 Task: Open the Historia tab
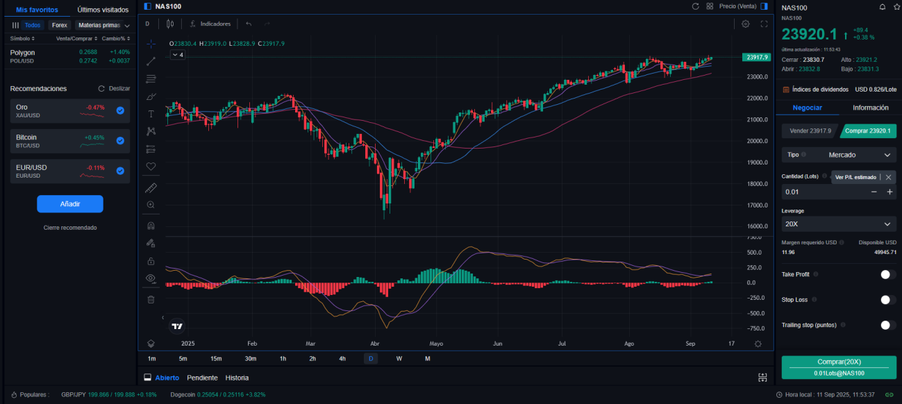237,378
